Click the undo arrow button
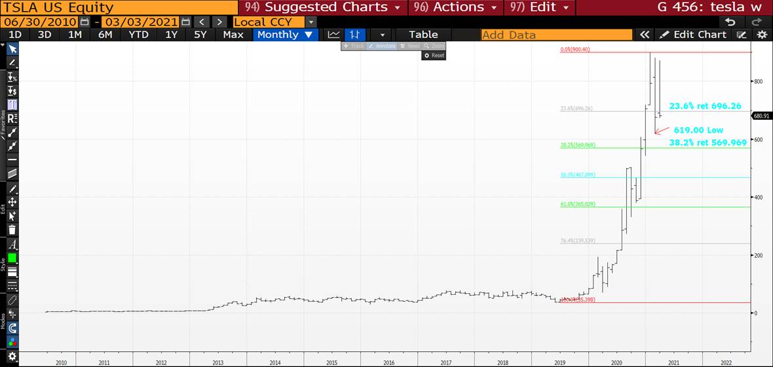The height and width of the screenshot is (367, 773). click(730, 22)
